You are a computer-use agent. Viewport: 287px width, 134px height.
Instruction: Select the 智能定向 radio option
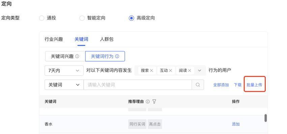pyautogui.click(x=82, y=18)
